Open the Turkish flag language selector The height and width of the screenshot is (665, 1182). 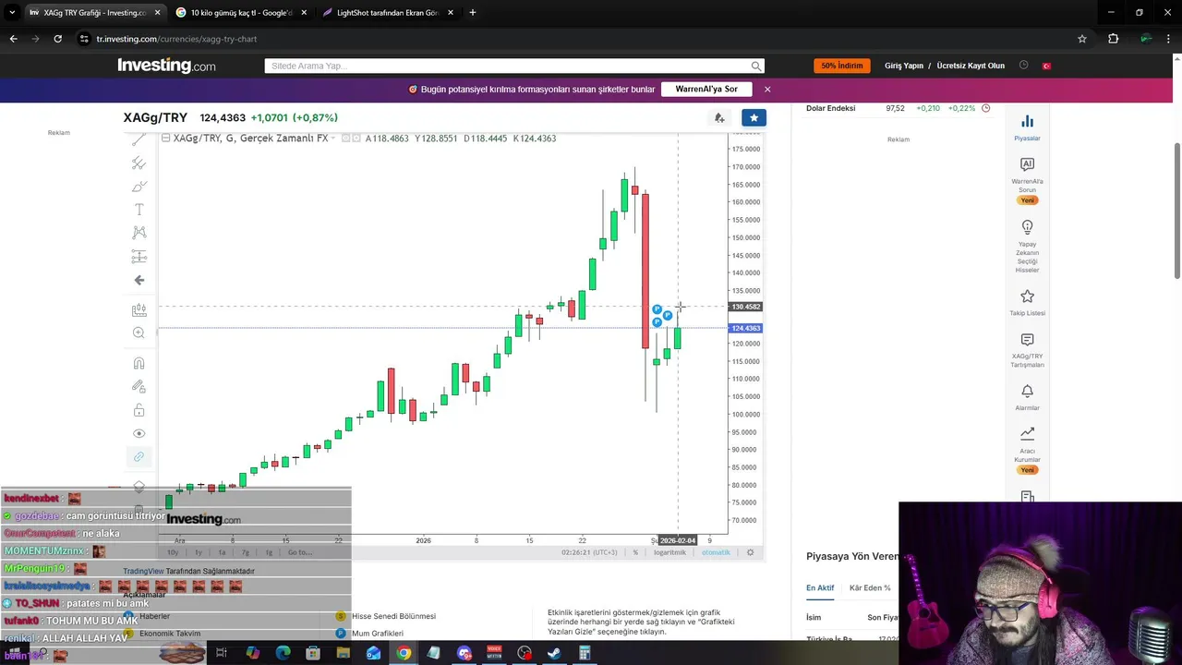point(1047,66)
